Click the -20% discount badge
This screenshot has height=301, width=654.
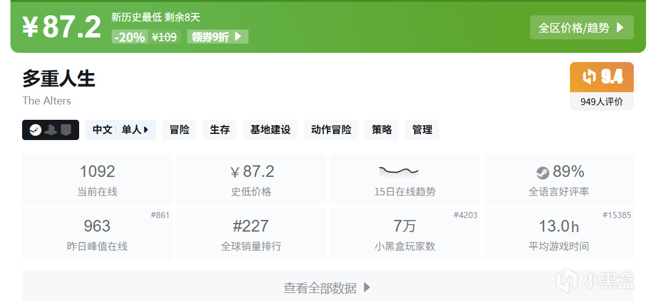pos(129,37)
